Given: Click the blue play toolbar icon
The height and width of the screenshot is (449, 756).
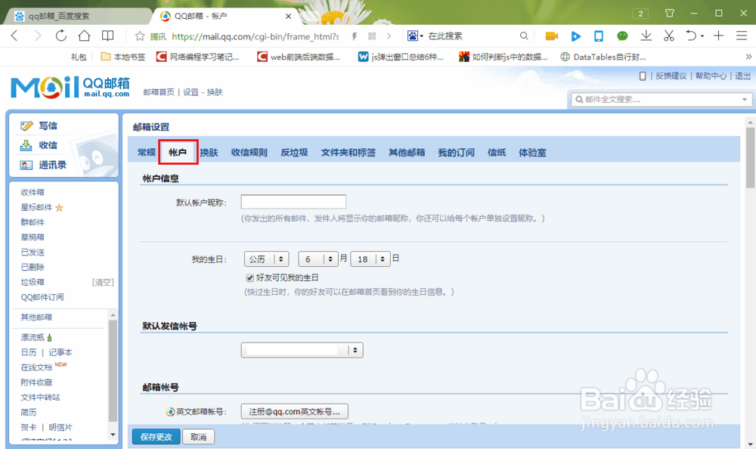Looking at the screenshot, I should click(575, 36).
